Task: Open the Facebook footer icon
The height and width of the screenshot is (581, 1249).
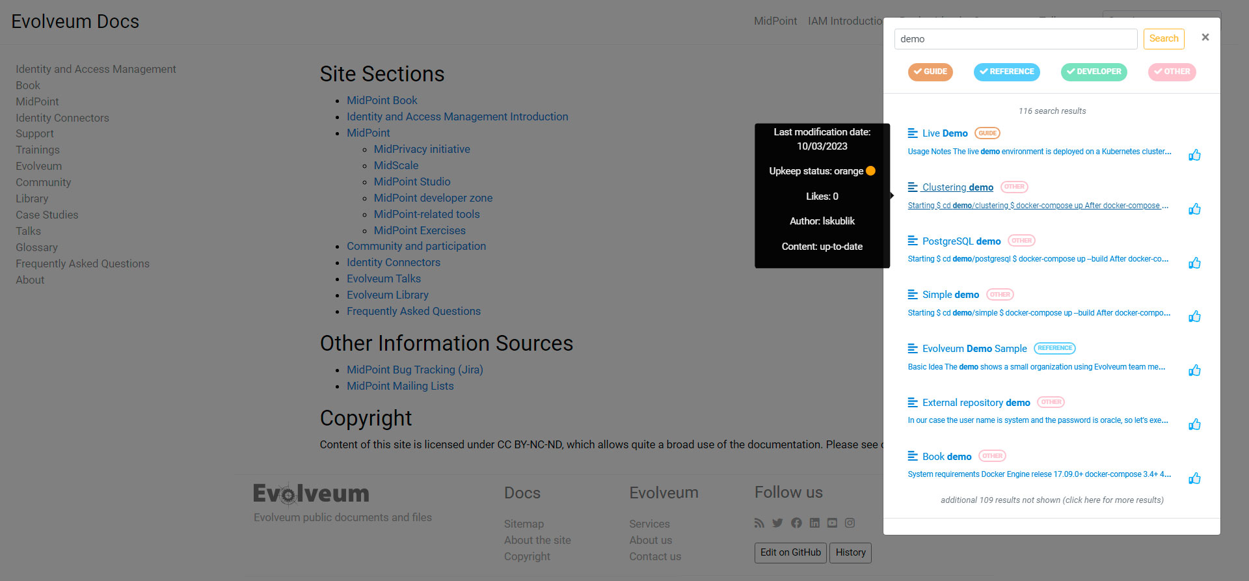Action: pos(796,522)
